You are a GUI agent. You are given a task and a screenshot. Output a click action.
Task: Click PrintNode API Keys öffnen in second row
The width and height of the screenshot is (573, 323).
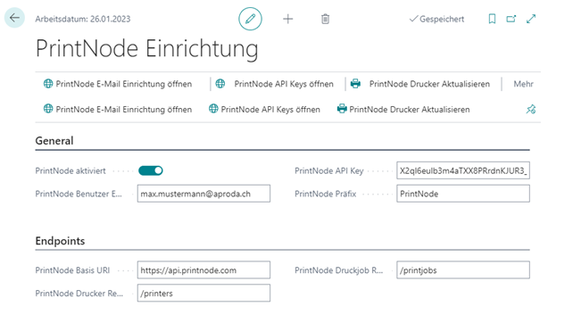(264, 109)
